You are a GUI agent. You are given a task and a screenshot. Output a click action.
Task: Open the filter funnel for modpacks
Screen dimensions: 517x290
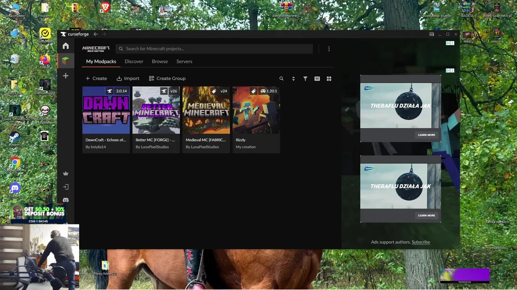[305, 79]
